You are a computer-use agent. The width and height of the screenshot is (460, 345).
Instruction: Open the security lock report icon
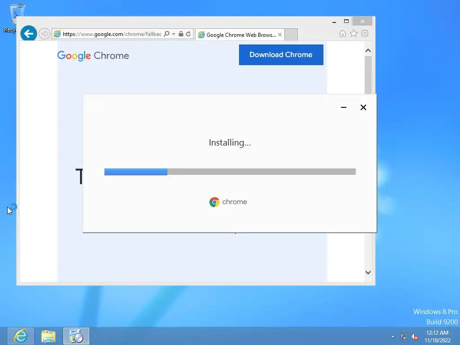[181, 34]
